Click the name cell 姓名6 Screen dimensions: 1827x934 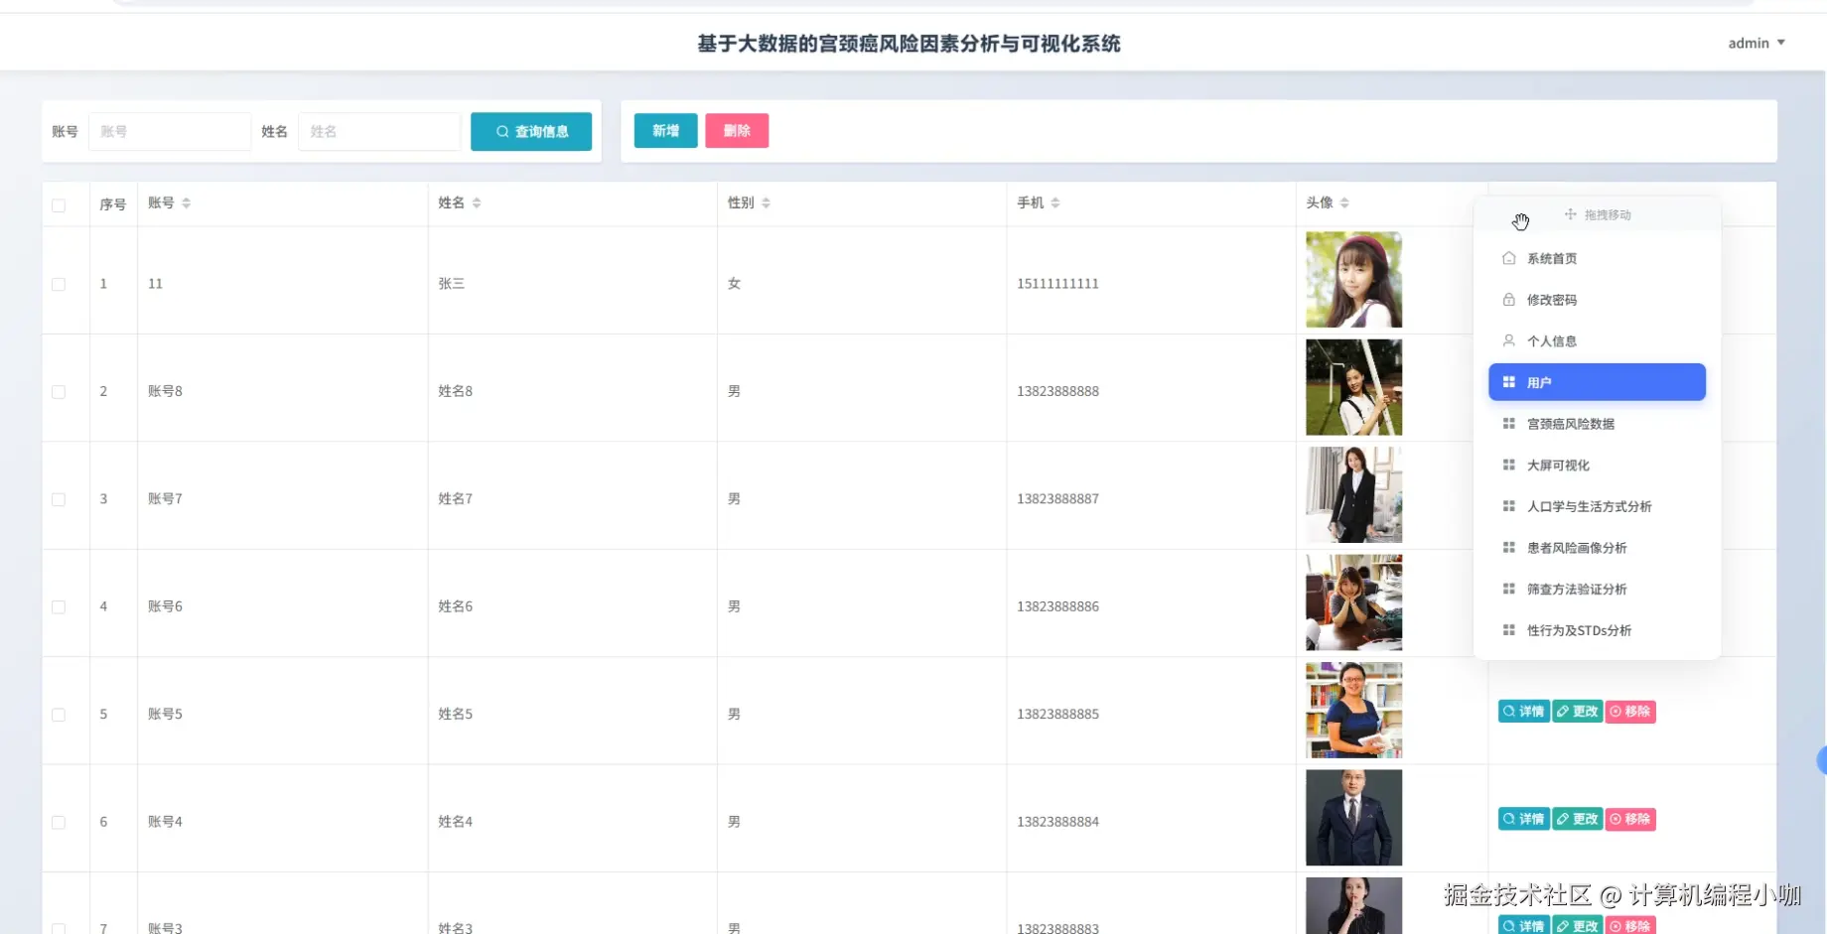click(x=455, y=606)
